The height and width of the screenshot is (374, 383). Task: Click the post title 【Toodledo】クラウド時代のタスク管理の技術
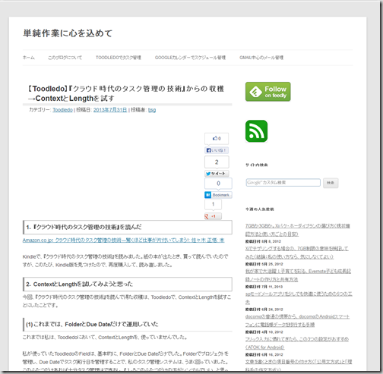tap(126, 93)
